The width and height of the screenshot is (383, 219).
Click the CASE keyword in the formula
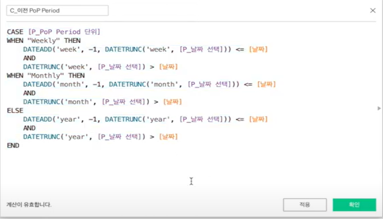click(x=15, y=32)
